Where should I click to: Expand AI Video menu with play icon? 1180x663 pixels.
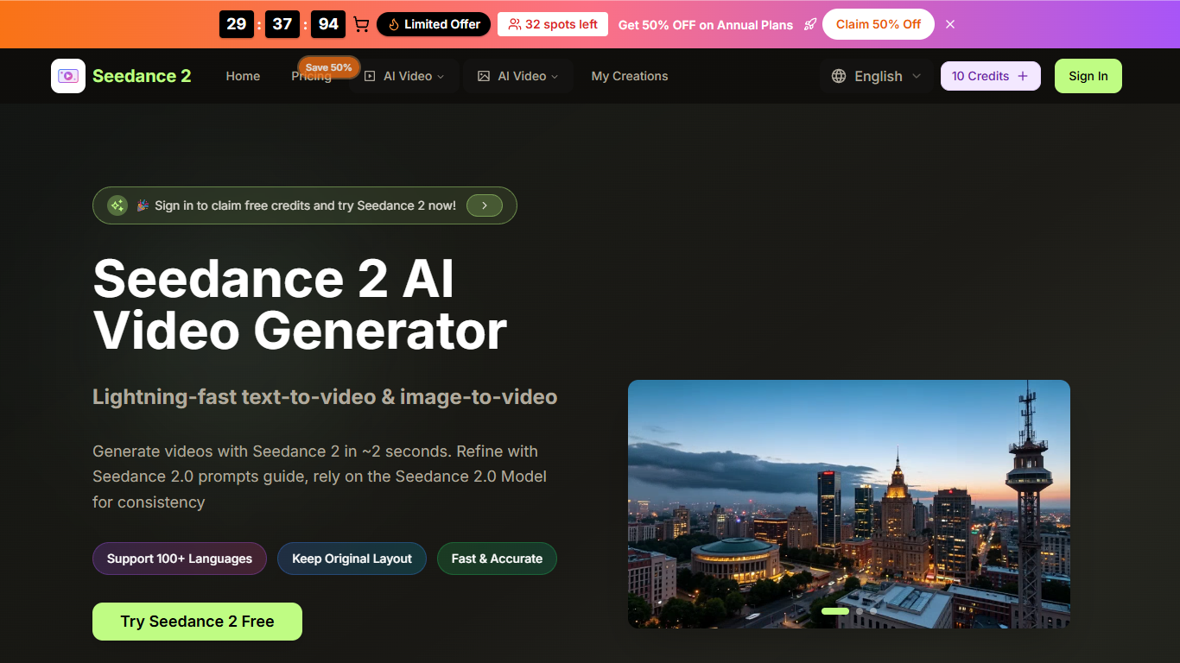coord(404,76)
